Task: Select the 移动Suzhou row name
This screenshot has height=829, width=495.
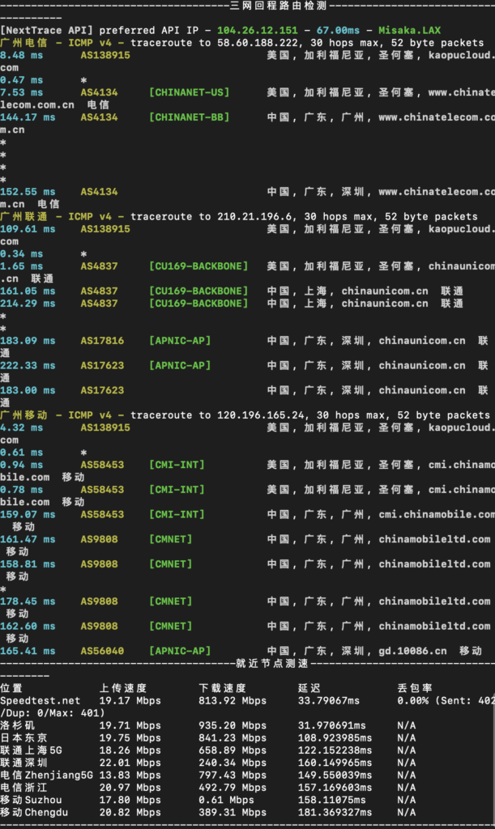Action: (x=34, y=800)
